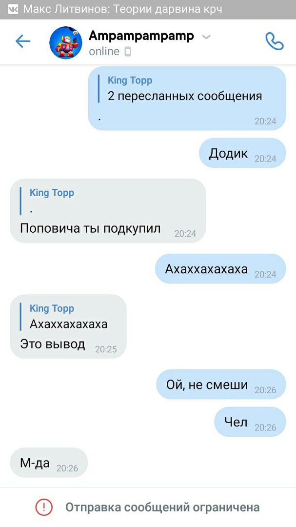Open Ampampampamp's profile avatar
The width and height of the screenshot is (296, 527).
coord(66,42)
